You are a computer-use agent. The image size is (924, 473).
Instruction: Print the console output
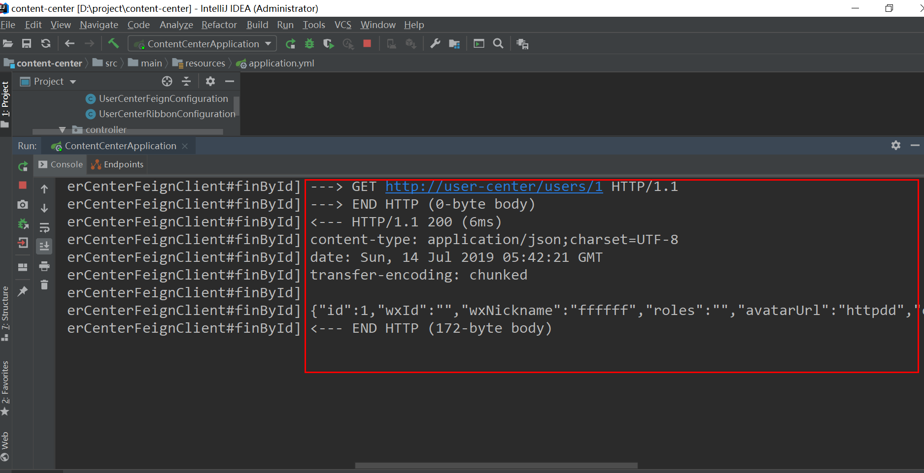pyautogui.click(x=44, y=266)
